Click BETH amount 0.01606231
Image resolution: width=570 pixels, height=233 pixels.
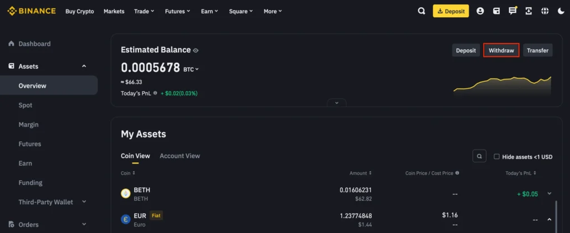(x=356, y=190)
